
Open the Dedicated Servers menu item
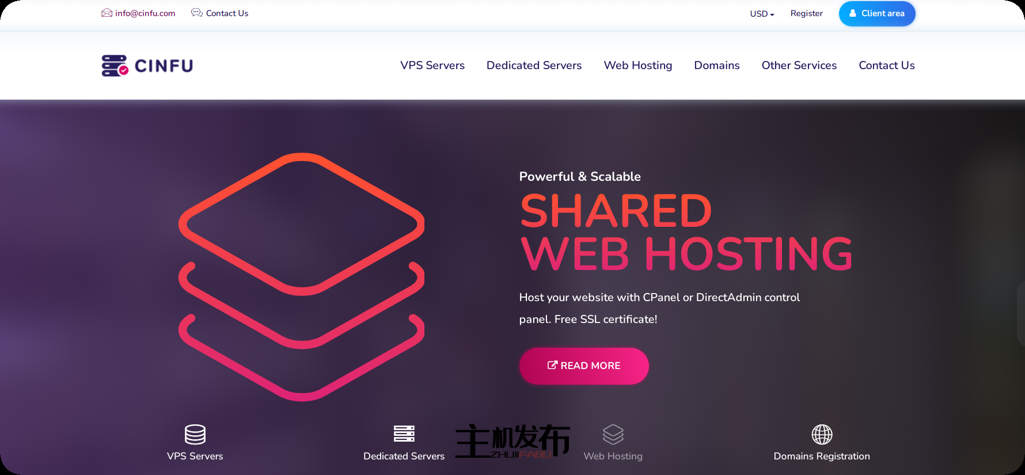point(534,65)
